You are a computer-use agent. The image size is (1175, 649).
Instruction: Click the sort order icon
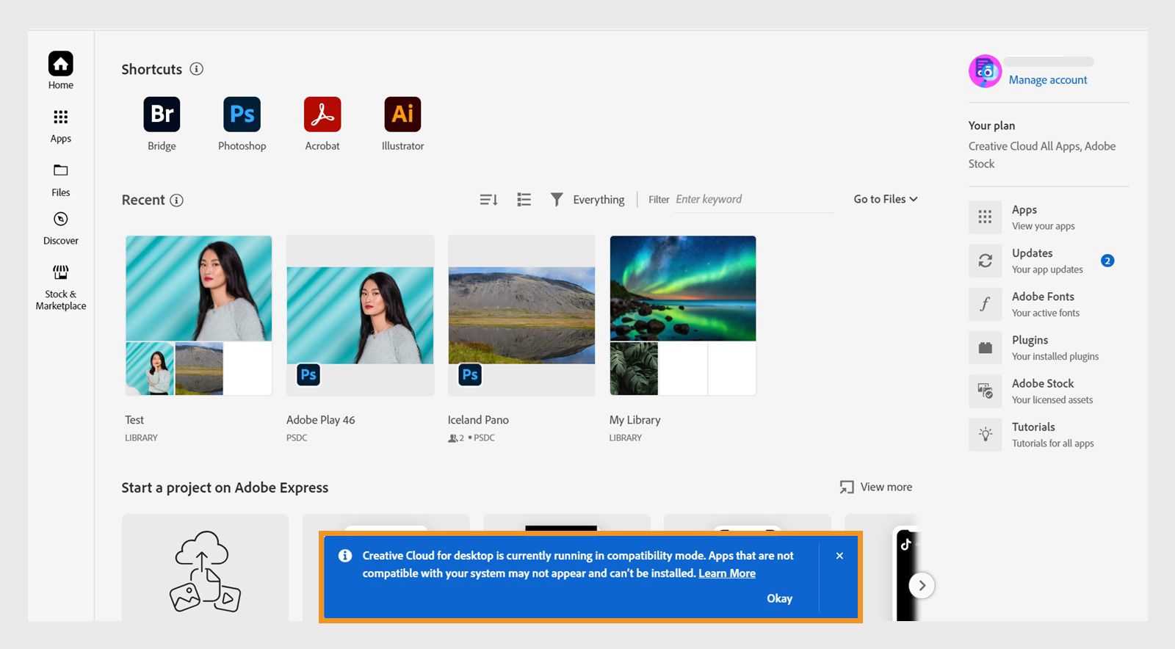click(x=489, y=200)
